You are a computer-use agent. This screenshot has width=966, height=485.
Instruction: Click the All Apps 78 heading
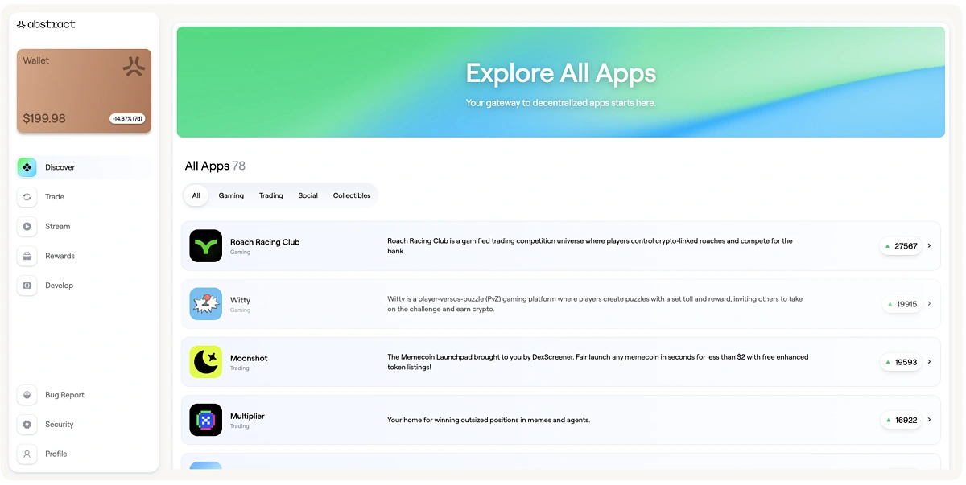pos(215,166)
